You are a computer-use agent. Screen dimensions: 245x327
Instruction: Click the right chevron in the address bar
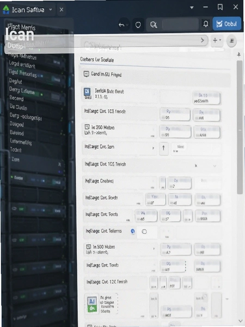point(203,40)
